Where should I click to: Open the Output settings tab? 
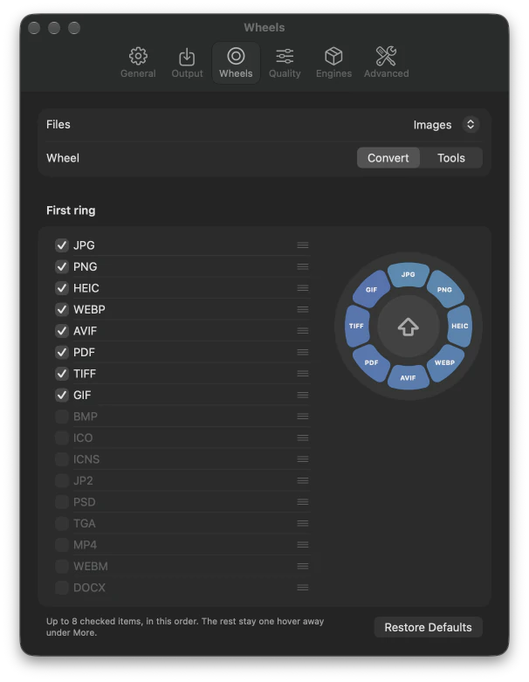pyautogui.click(x=187, y=63)
